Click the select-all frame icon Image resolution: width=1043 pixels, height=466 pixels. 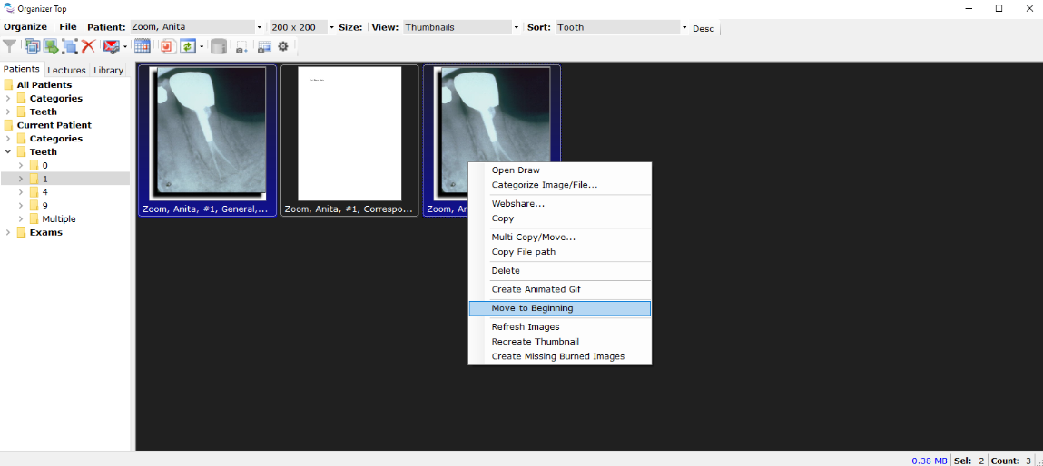pyautogui.click(x=70, y=46)
